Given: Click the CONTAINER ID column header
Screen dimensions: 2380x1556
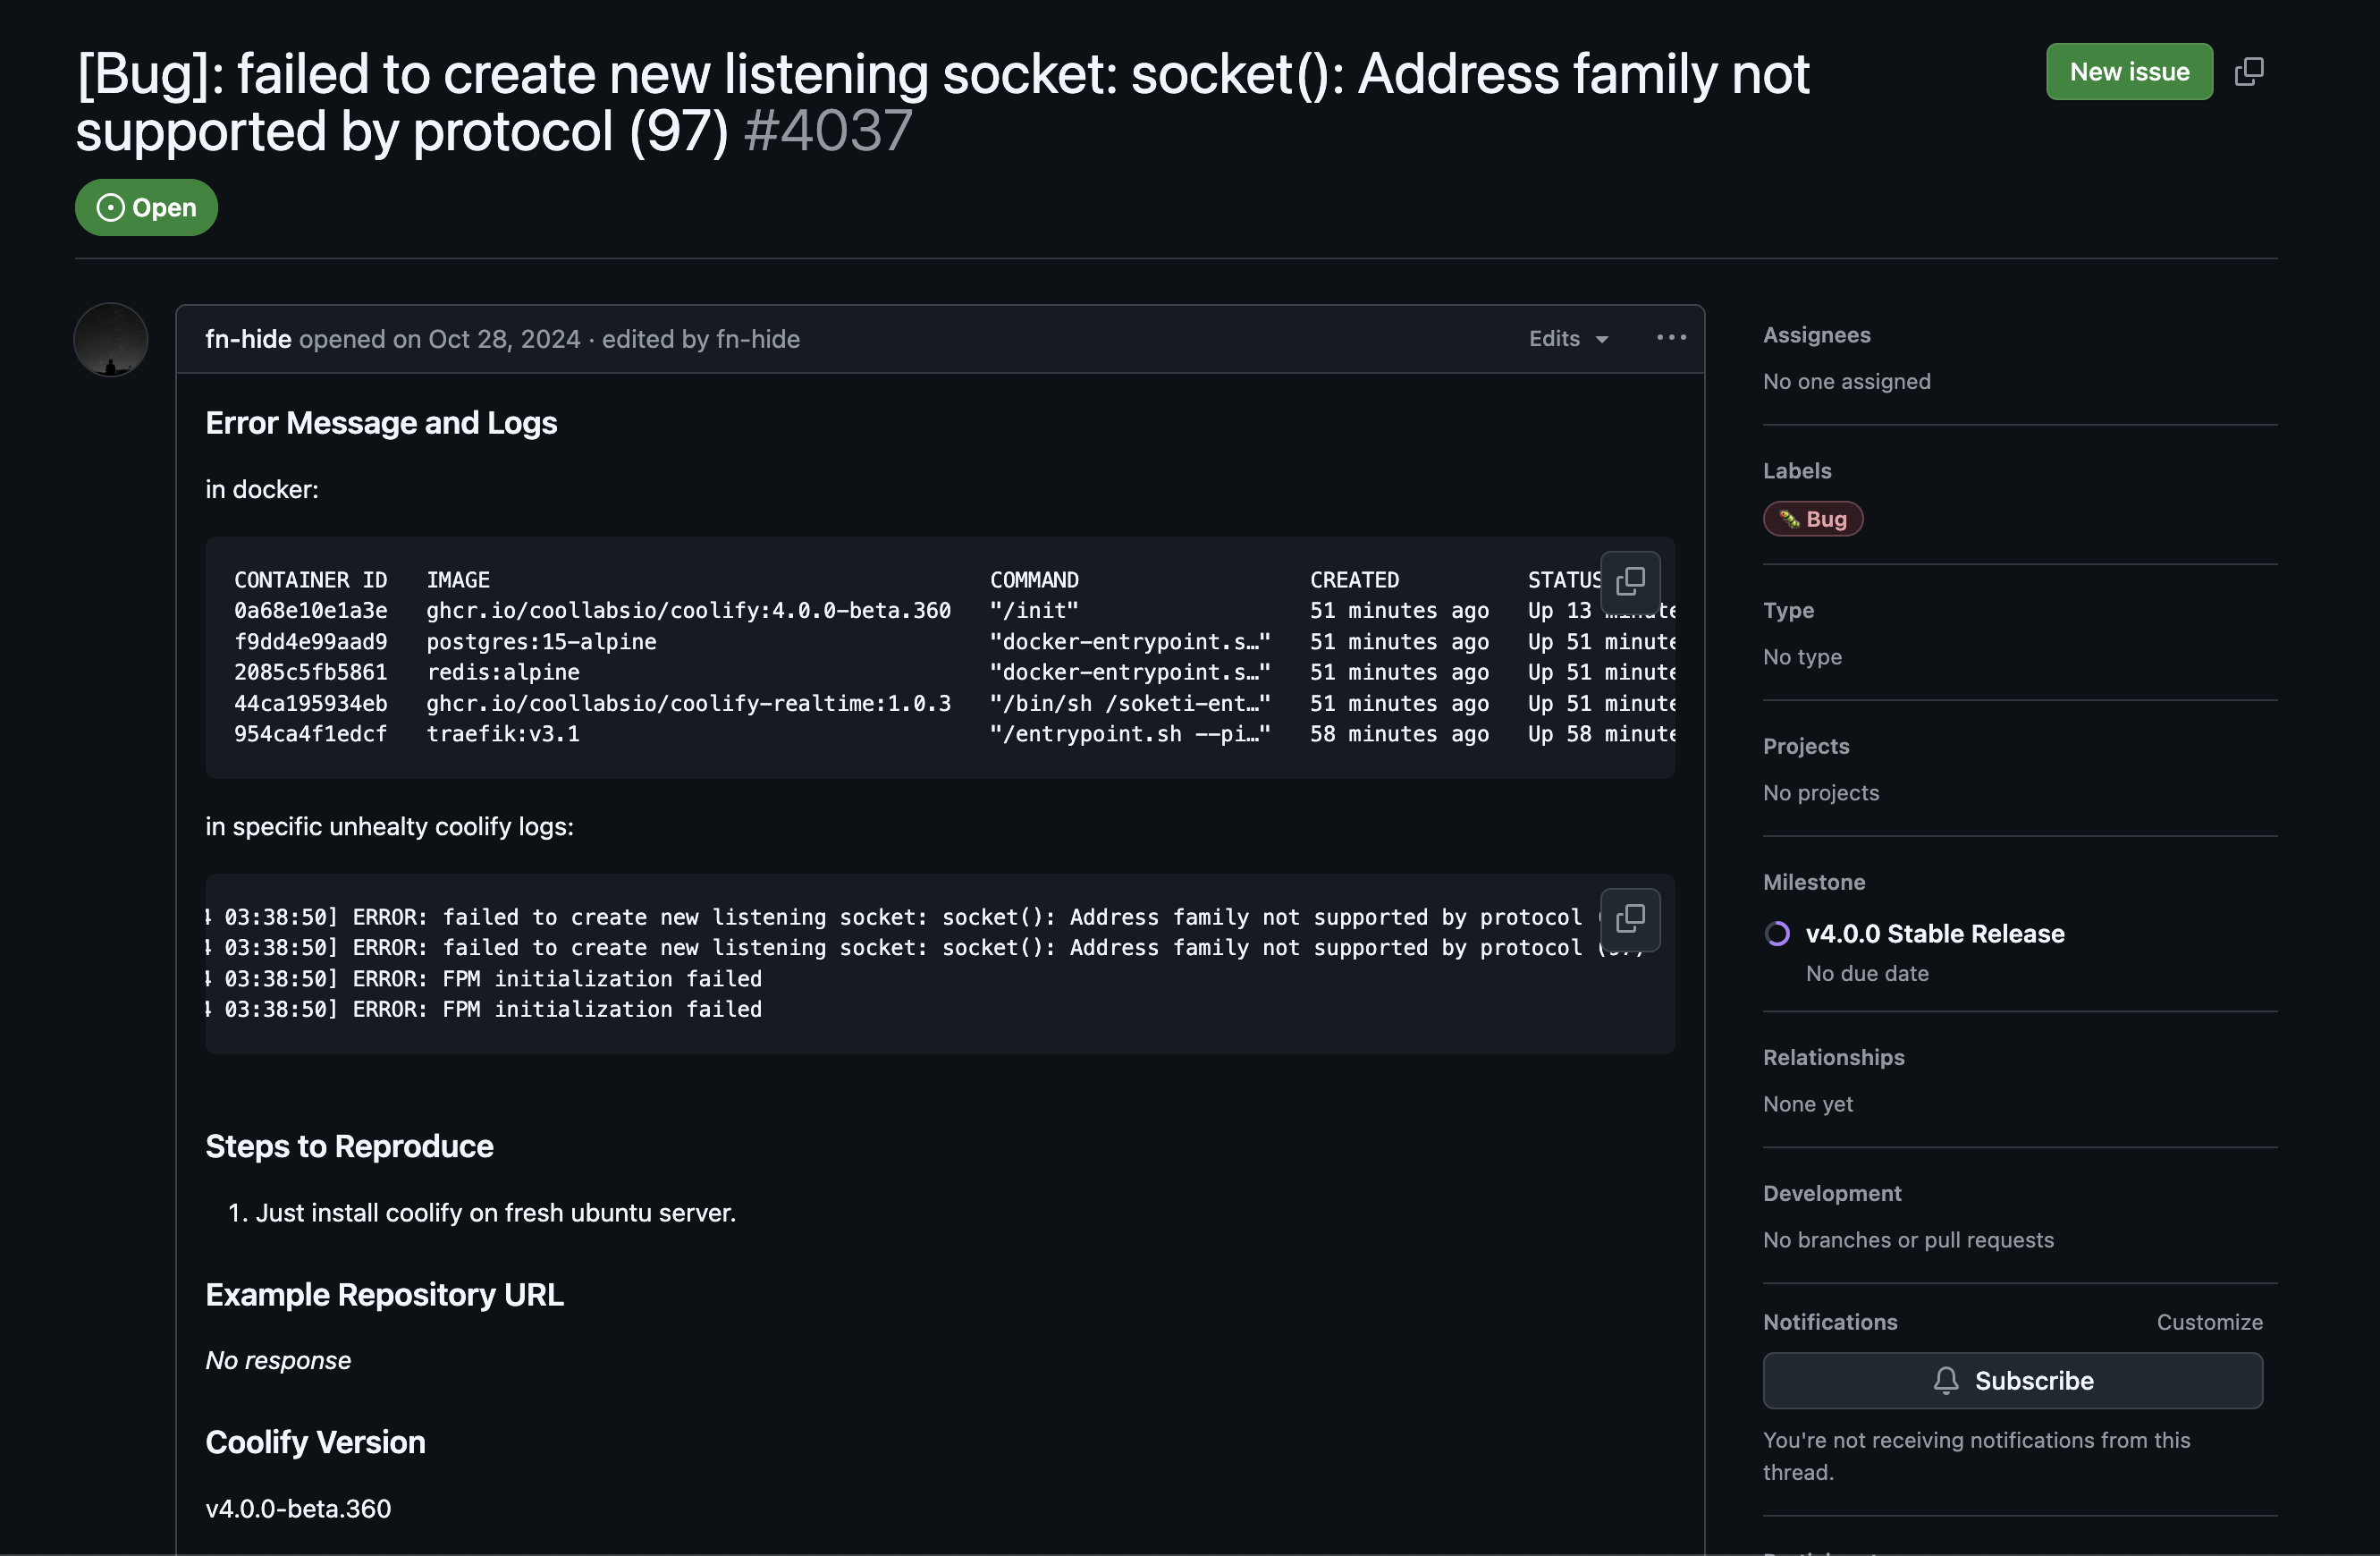Looking at the screenshot, I should point(310,580).
